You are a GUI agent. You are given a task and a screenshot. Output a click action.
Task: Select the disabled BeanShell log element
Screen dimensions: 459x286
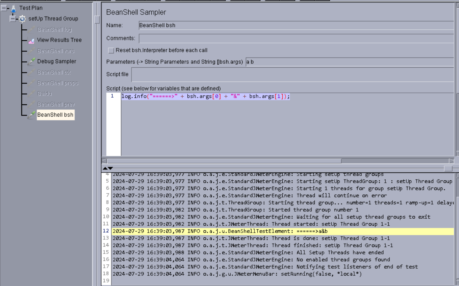point(54,29)
